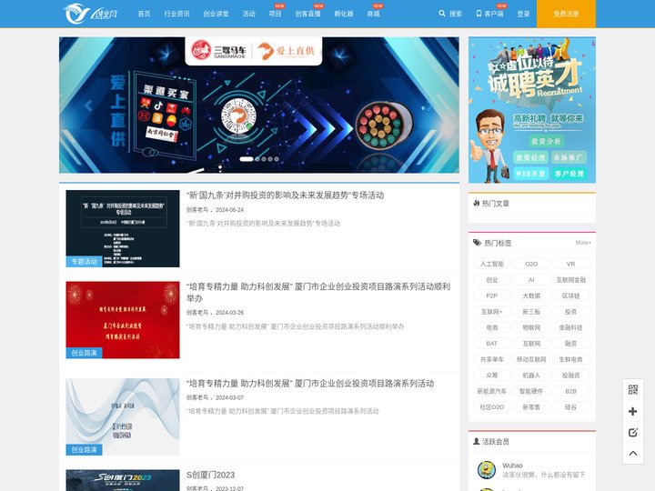
Task: Open More+ link in 热门标签
Action: click(583, 243)
